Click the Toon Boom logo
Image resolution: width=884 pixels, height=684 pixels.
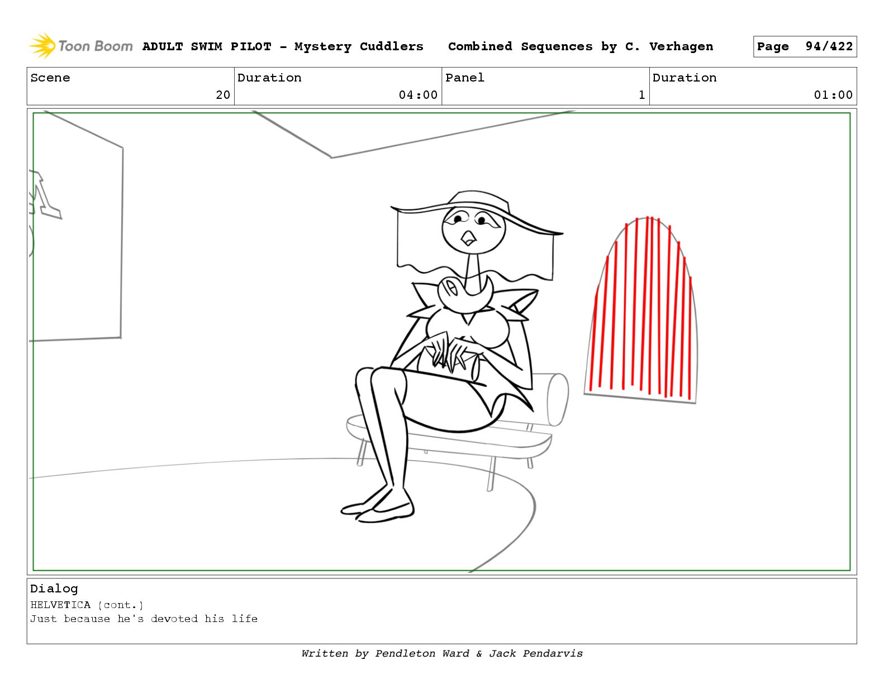click(80, 46)
